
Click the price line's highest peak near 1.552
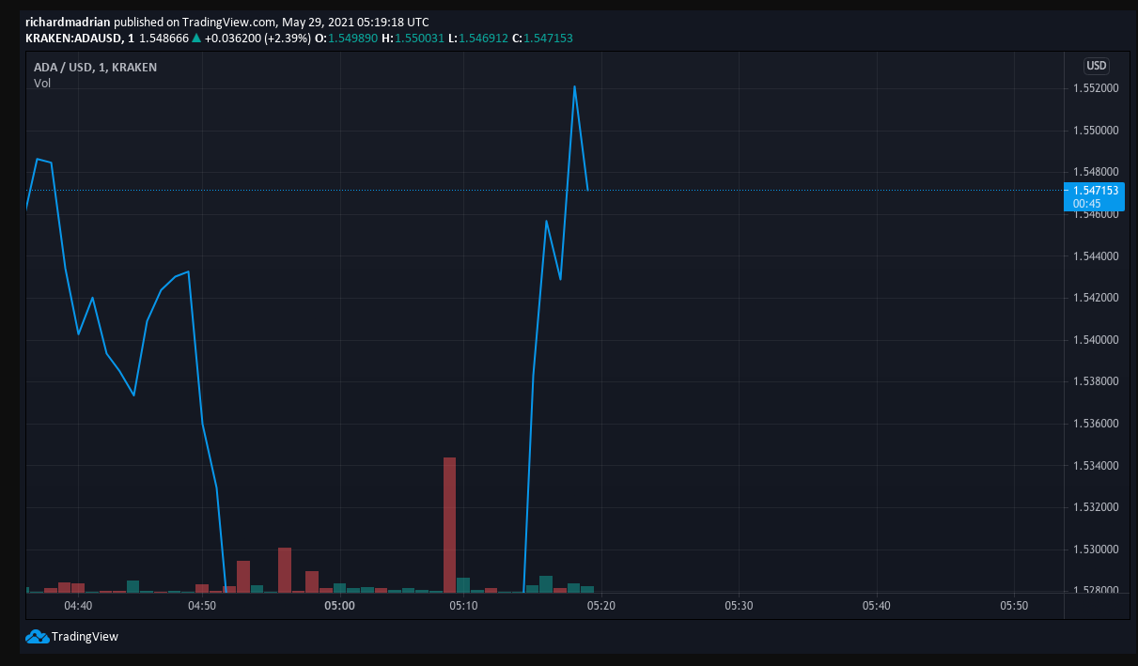[574, 87]
